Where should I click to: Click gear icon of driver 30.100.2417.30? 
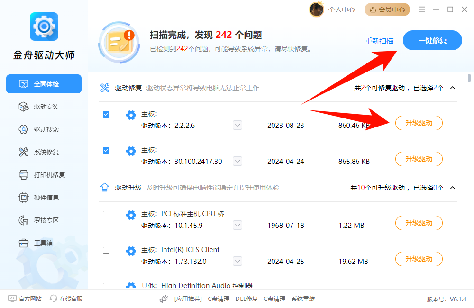(x=131, y=151)
